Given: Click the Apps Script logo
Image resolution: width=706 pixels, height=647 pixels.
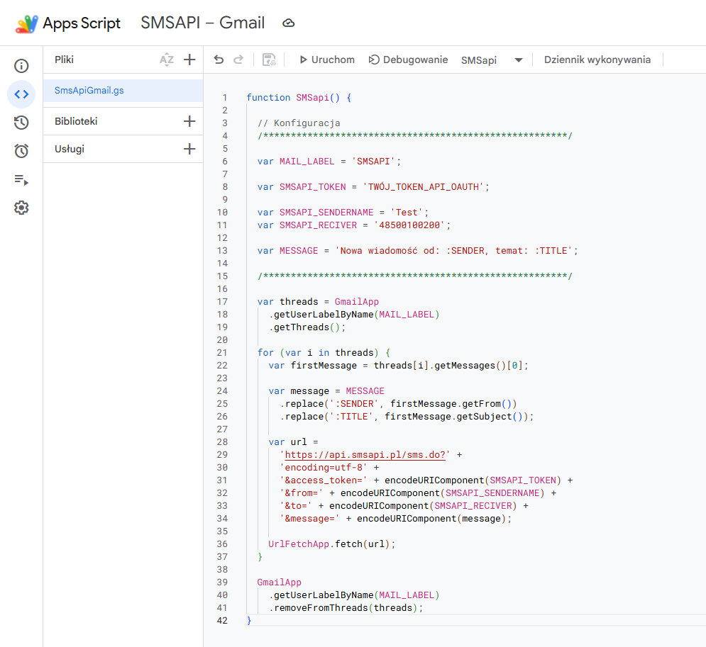Looking at the screenshot, I should [26, 23].
